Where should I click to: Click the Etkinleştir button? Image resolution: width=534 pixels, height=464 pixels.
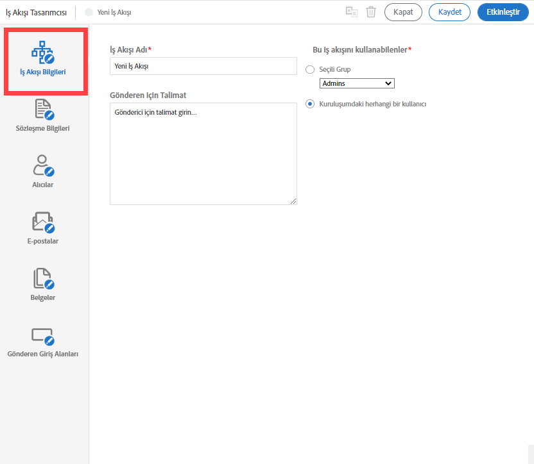click(503, 12)
